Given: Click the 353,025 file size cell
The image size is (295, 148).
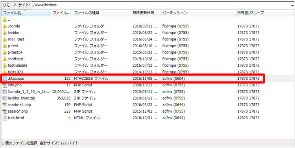Looking at the screenshot, I should pos(64,98).
